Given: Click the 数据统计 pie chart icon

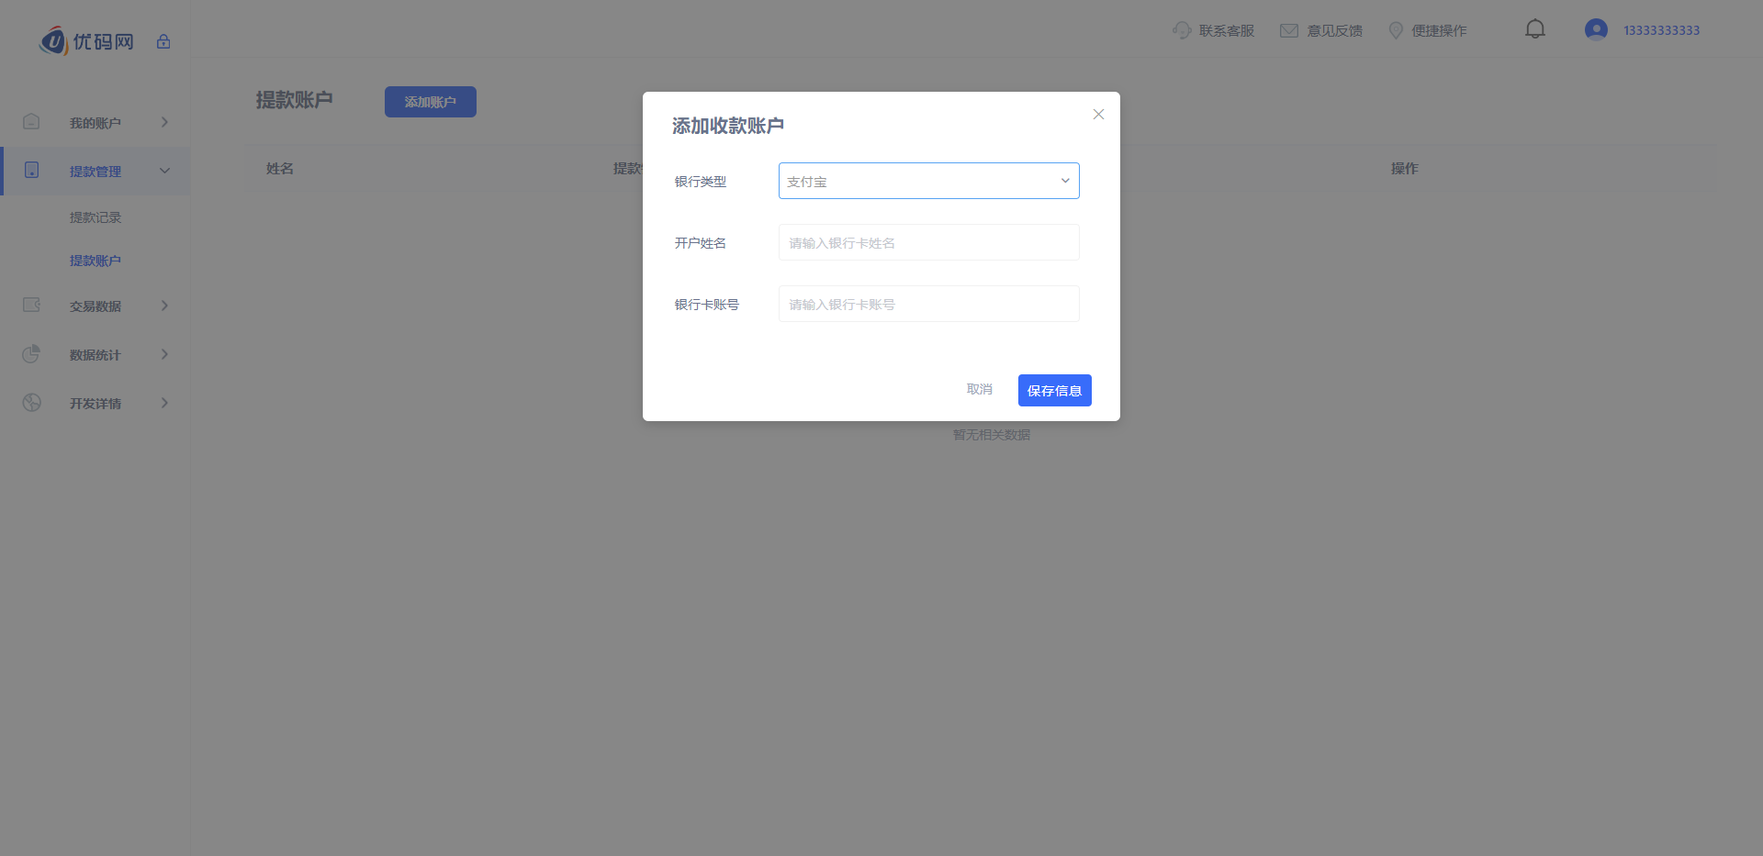Looking at the screenshot, I should click(x=31, y=354).
